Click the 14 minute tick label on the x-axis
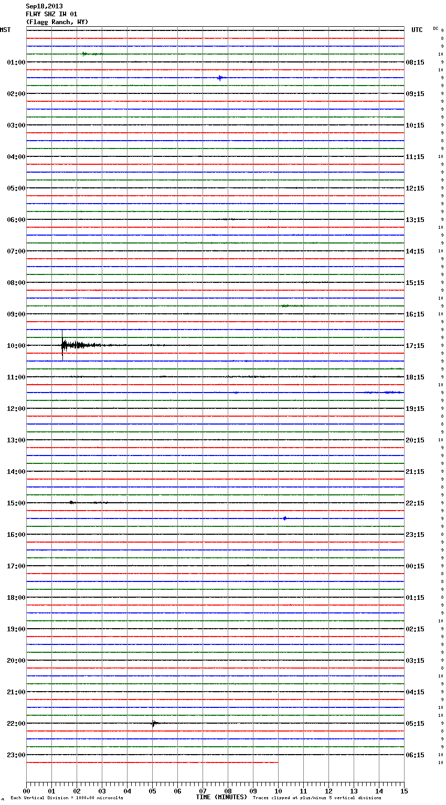This screenshot has height=805, width=446. click(x=379, y=791)
